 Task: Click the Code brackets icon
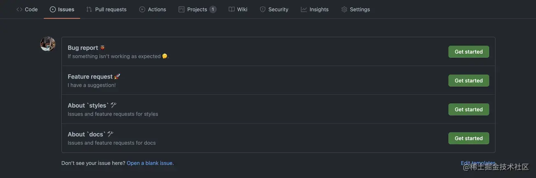pyautogui.click(x=19, y=9)
